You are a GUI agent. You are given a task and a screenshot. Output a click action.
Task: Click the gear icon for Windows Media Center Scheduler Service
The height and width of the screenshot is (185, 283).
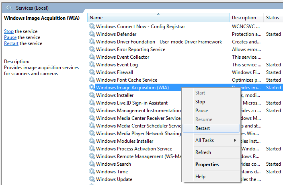(92, 125)
